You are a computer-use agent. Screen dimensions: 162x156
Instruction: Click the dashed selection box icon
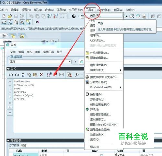(62, 16)
